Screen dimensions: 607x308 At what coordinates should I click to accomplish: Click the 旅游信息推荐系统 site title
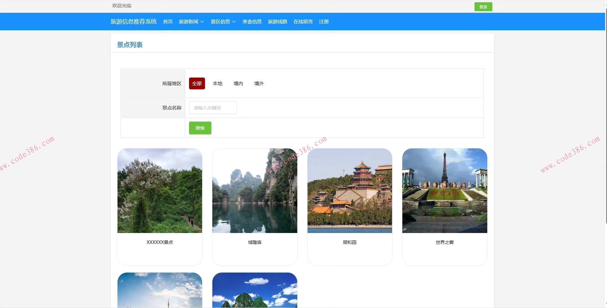tap(134, 21)
